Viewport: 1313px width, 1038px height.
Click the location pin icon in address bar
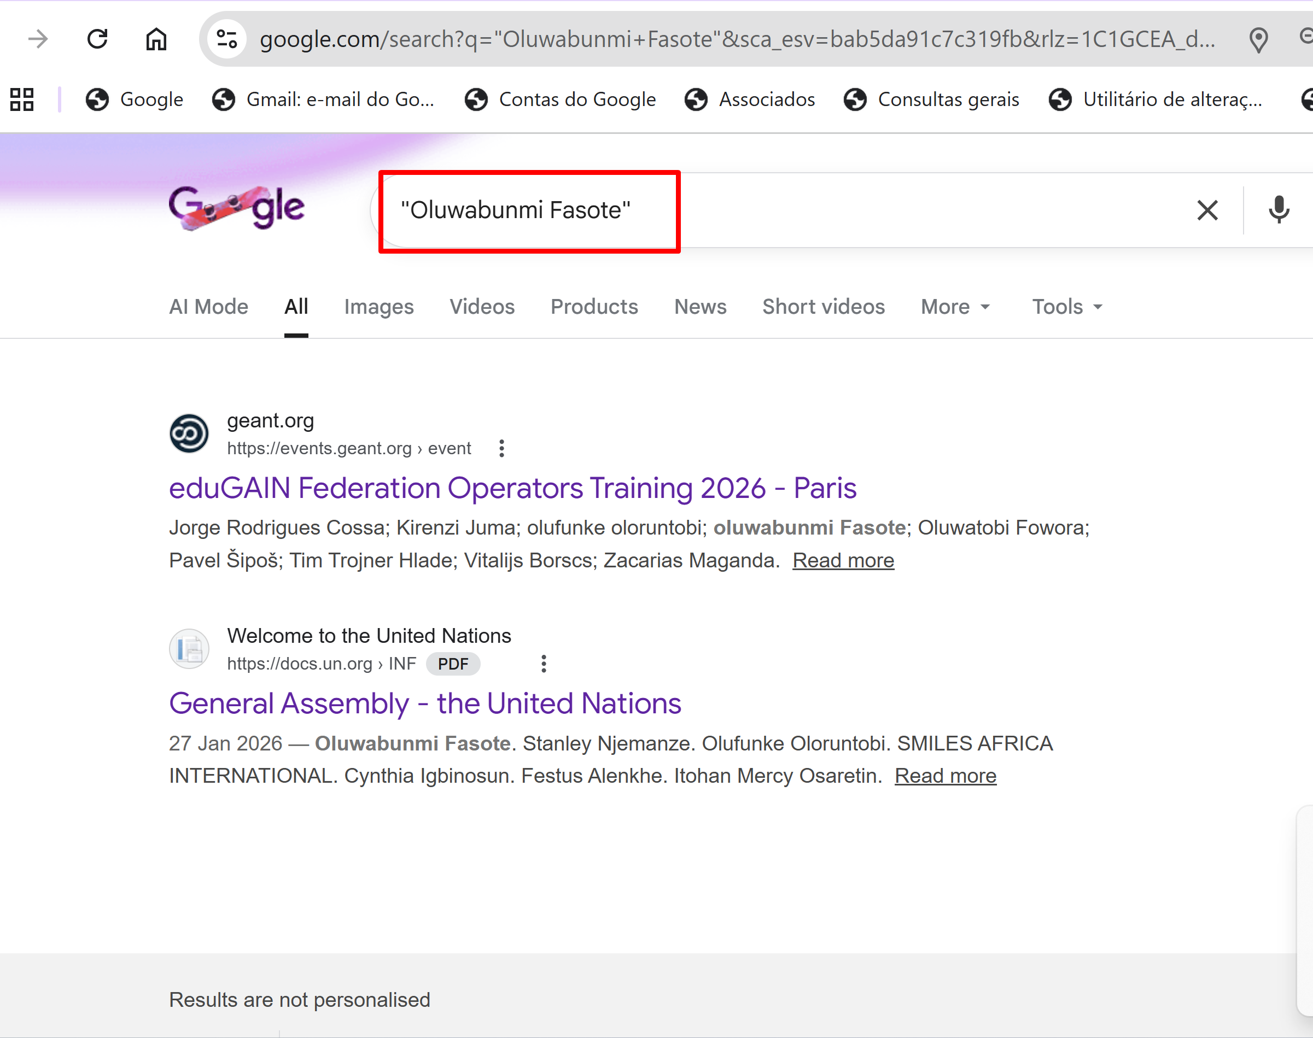[x=1258, y=39]
